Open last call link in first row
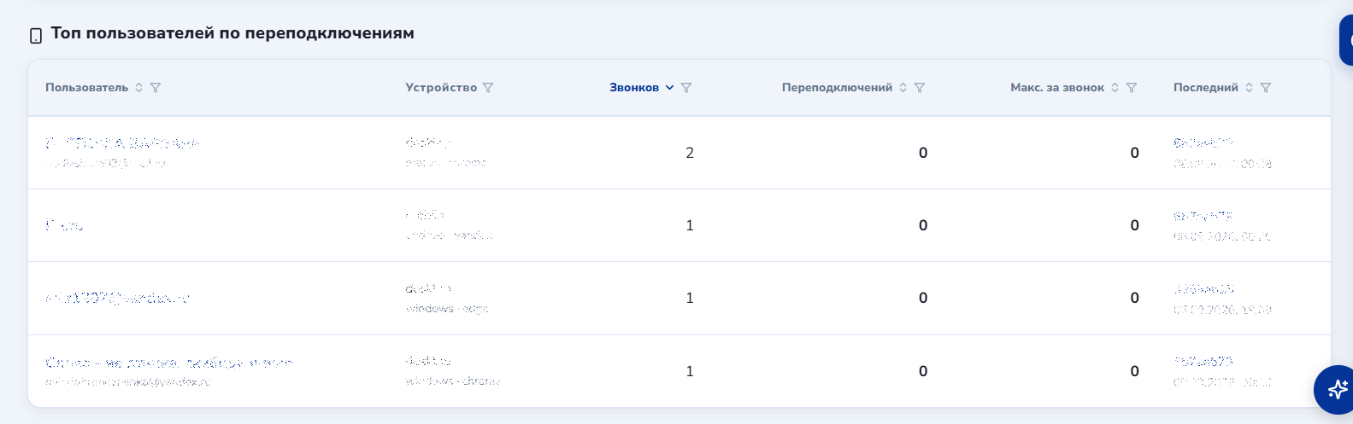 1203,143
